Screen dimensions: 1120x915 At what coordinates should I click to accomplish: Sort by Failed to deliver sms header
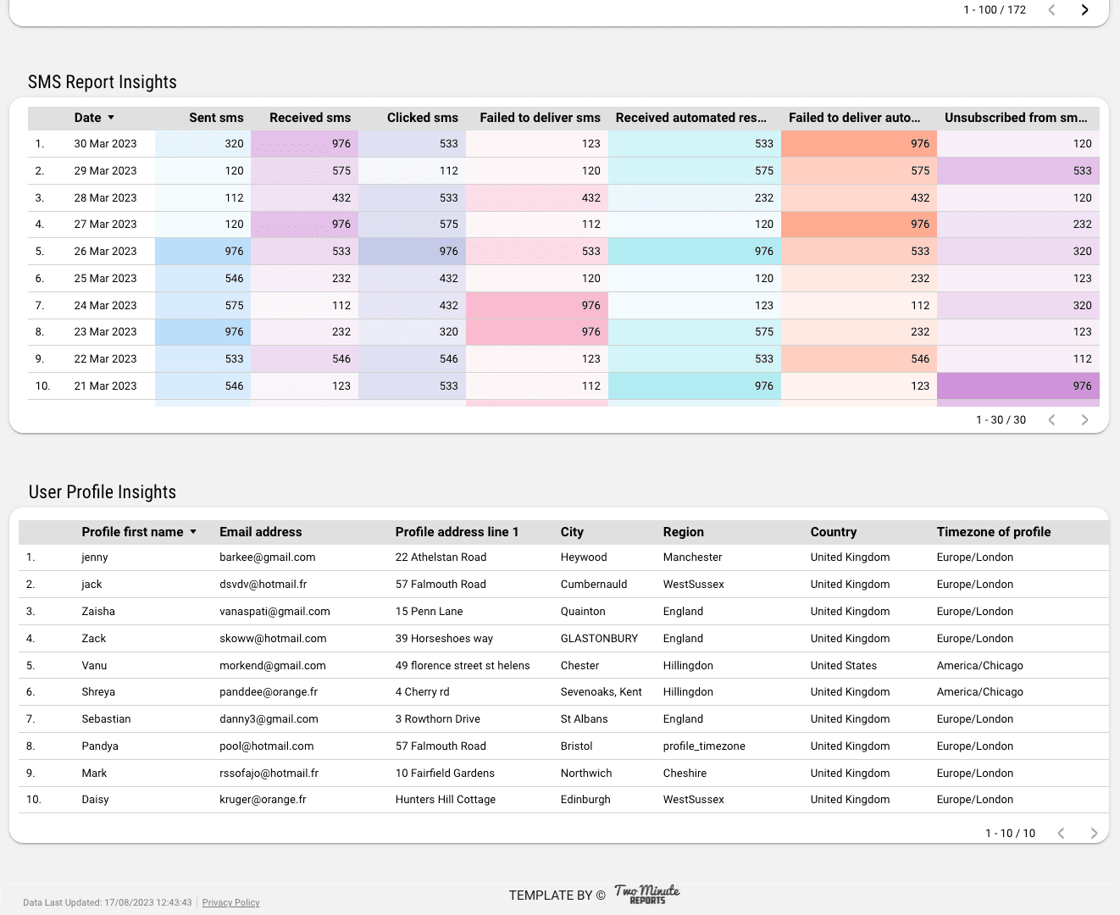(x=540, y=118)
